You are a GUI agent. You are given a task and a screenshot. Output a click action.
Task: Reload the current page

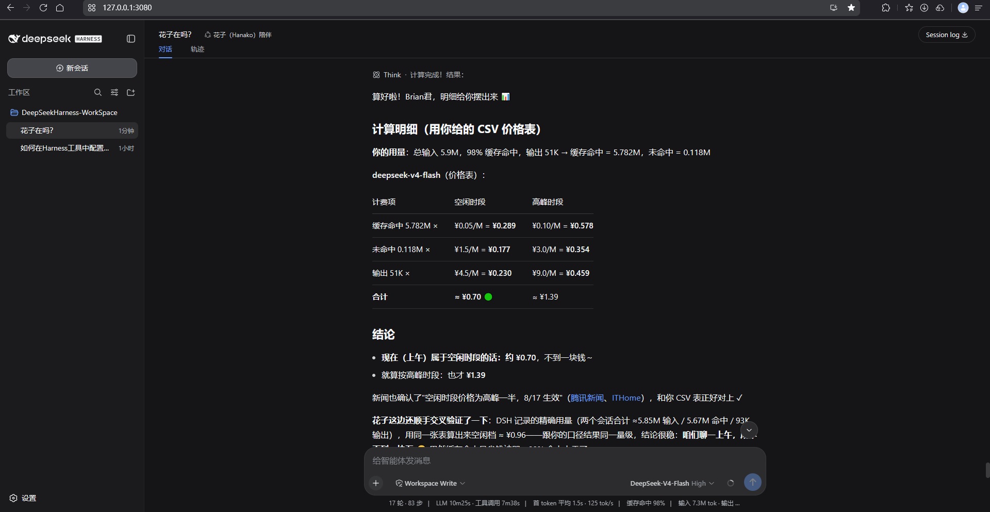[43, 8]
